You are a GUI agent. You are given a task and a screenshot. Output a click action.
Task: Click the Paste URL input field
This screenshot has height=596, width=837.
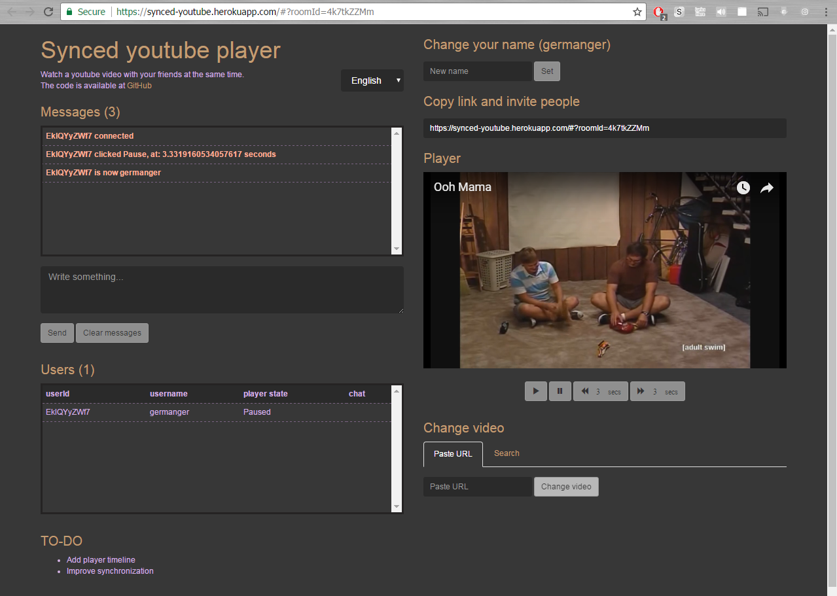[478, 487]
